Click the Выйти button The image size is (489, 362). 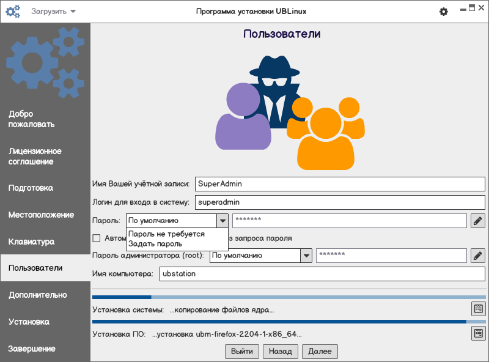pos(241,352)
